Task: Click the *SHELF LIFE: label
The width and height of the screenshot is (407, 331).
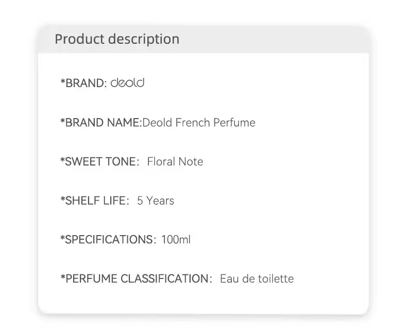Action: 95,201
